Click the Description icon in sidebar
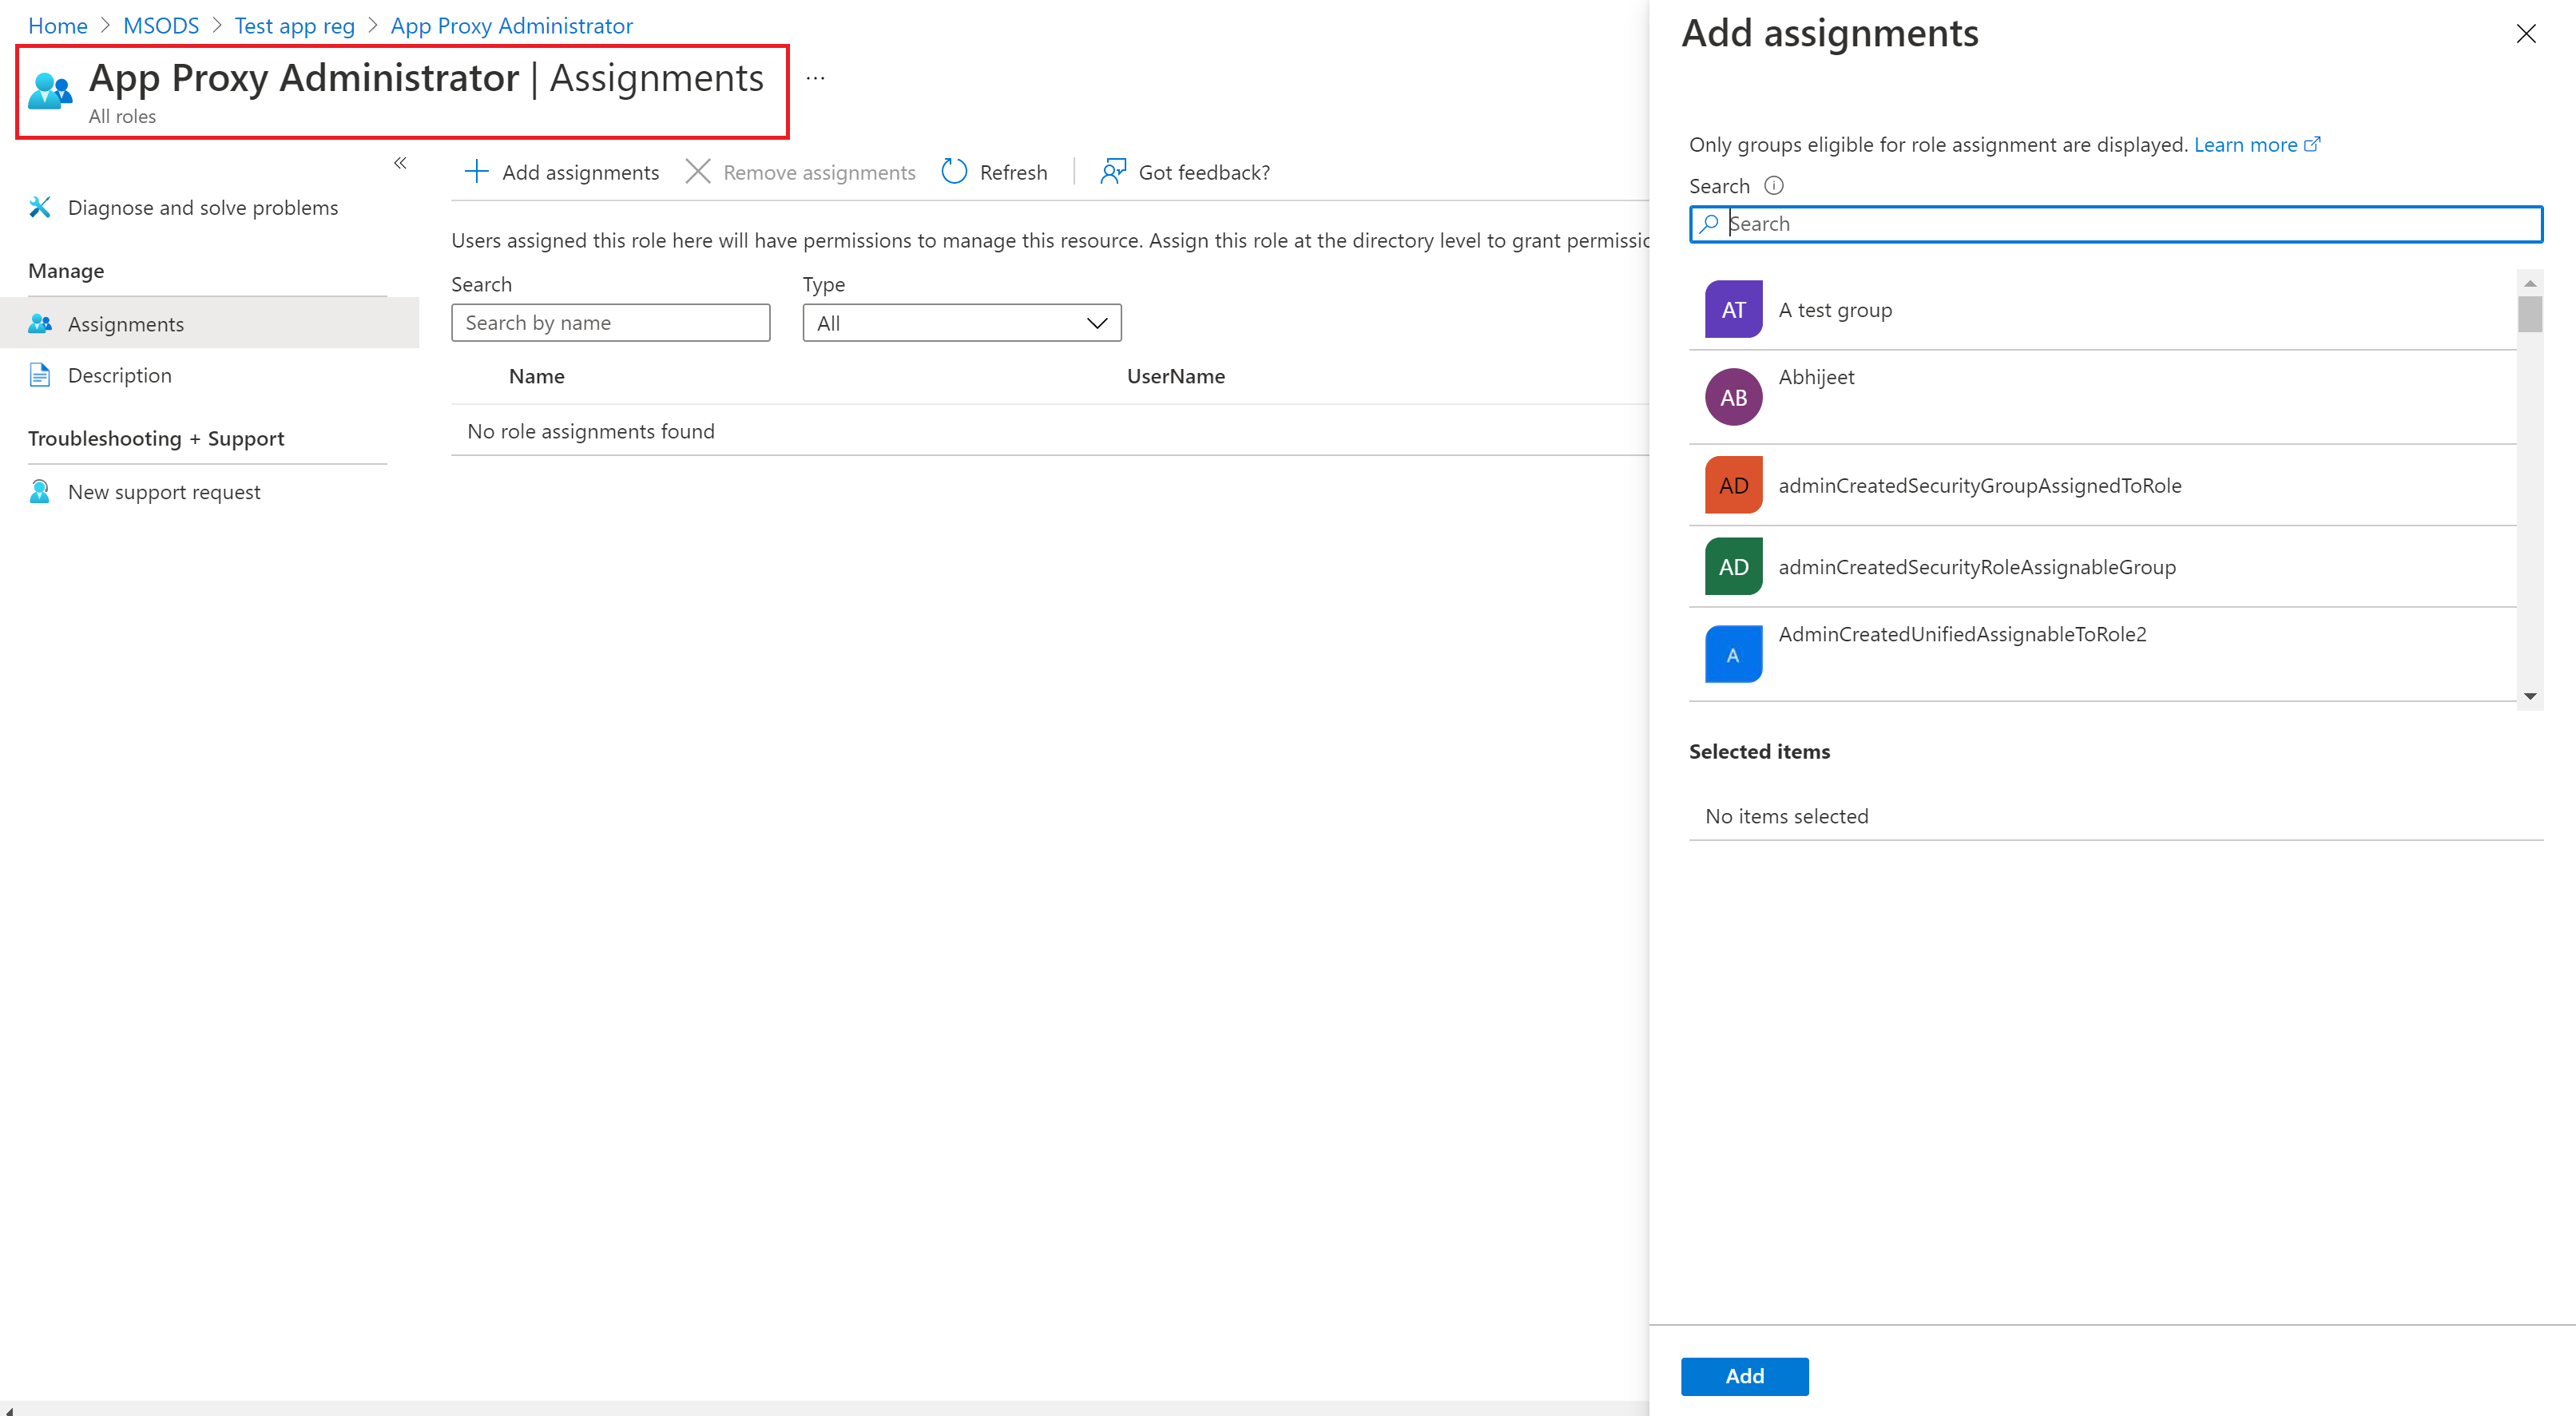The height and width of the screenshot is (1416, 2576). [x=40, y=375]
